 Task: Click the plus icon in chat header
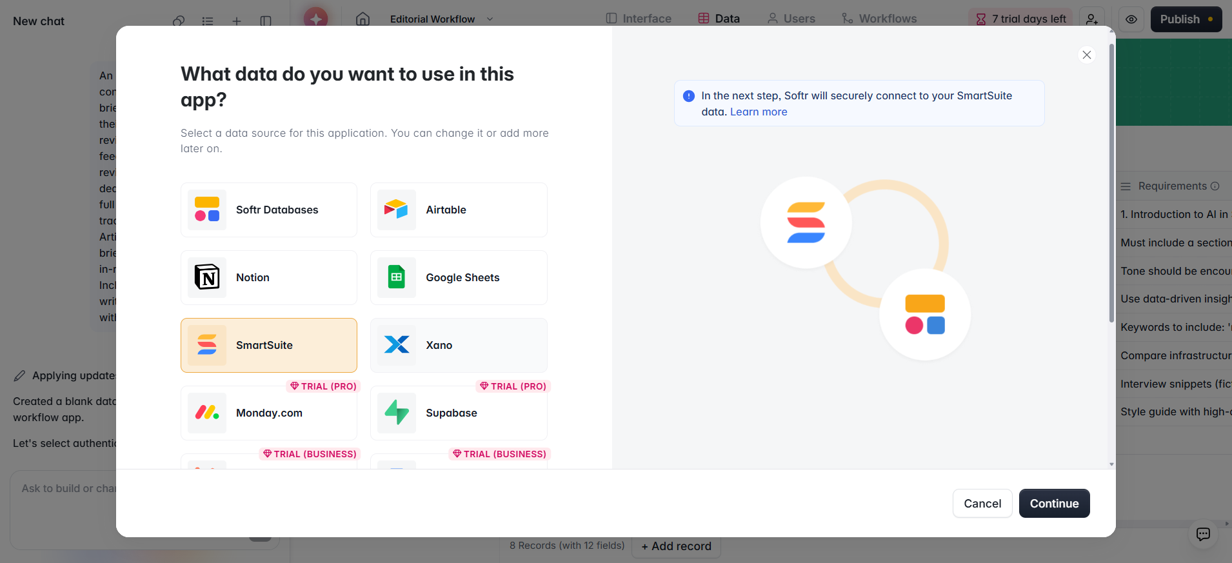pyautogui.click(x=237, y=21)
